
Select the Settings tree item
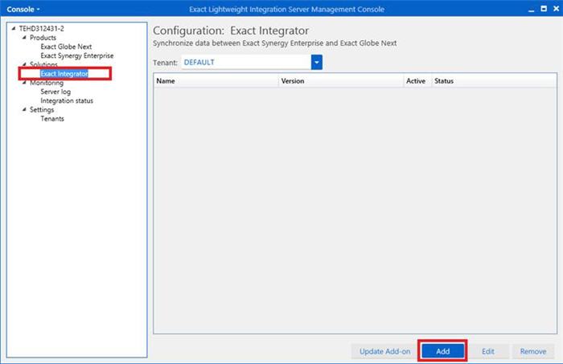click(42, 109)
